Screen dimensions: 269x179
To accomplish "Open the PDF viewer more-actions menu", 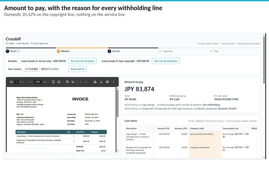I will 113,82.
